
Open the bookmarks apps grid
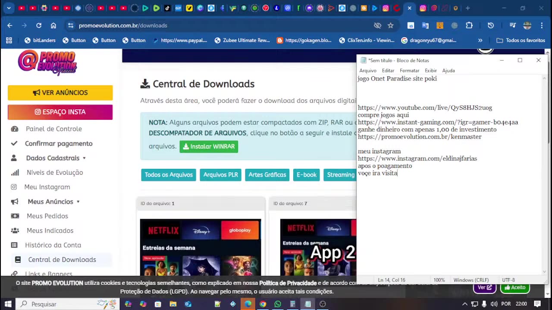point(9,40)
